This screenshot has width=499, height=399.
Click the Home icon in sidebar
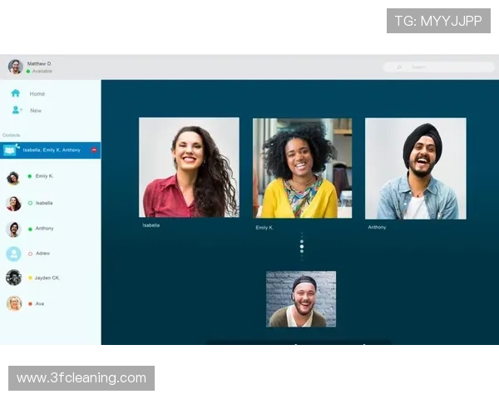(15, 94)
